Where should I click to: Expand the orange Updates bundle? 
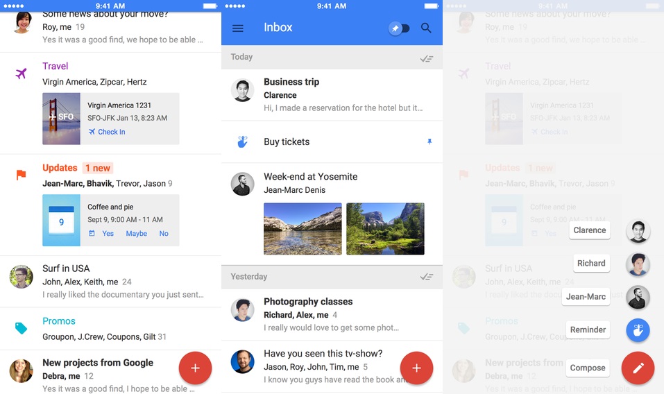pyautogui.click(x=60, y=168)
